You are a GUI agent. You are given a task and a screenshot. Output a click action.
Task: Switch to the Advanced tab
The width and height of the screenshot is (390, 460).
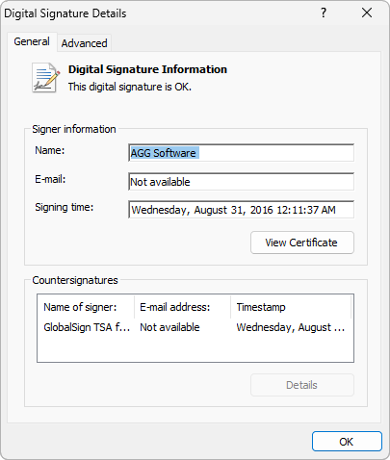click(x=85, y=43)
